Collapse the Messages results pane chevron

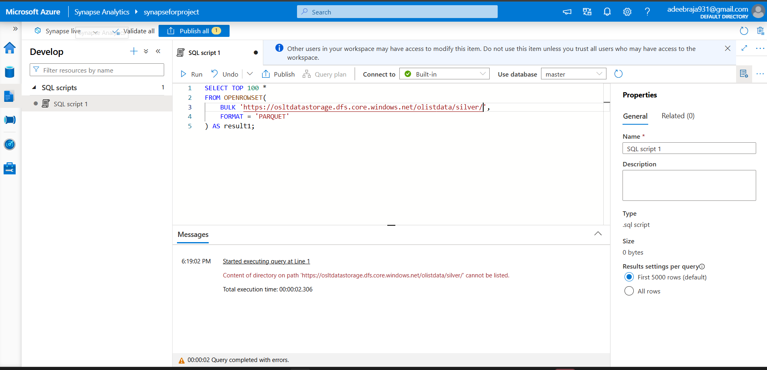598,234
